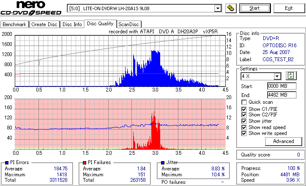Open the drive selection dropdown arrow

[x=218, y=8]
